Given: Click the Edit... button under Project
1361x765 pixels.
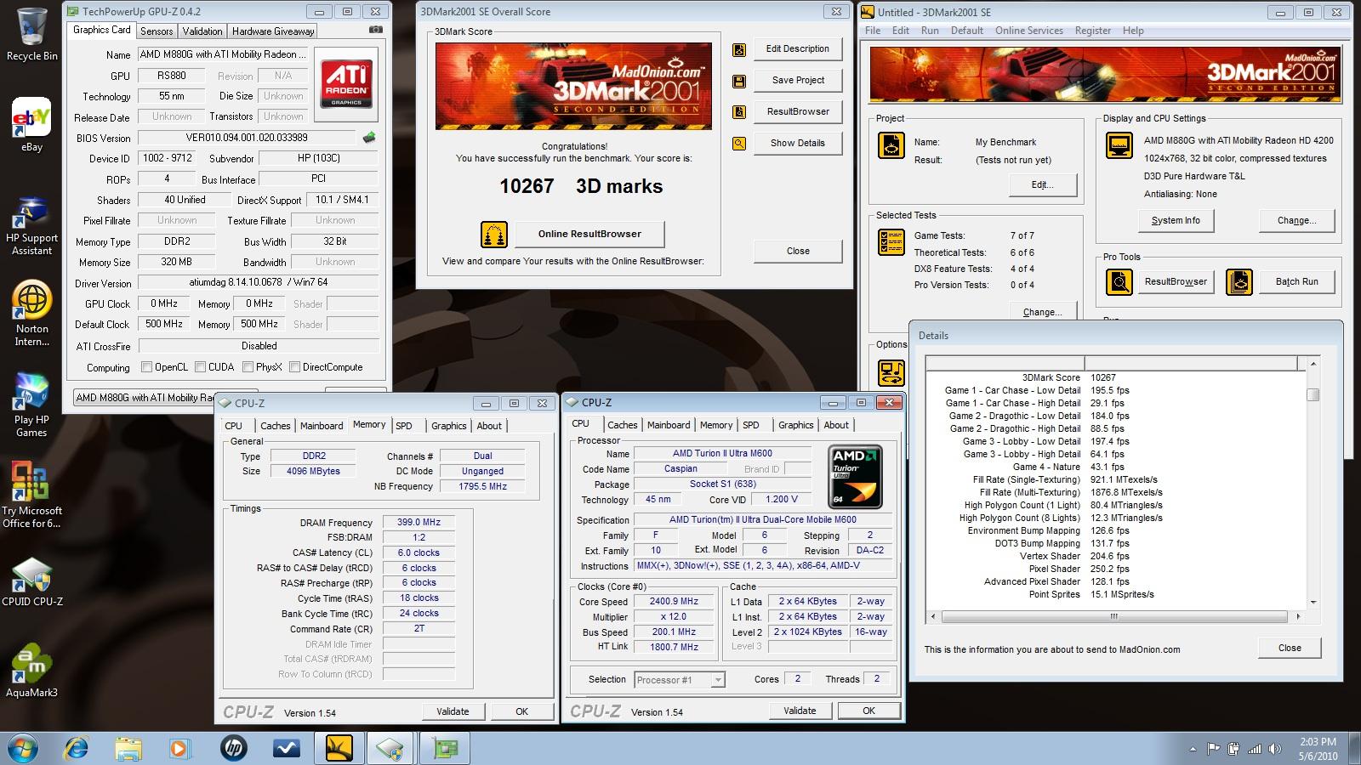Looking at the screenshot, I should [x=1042, y=184].
